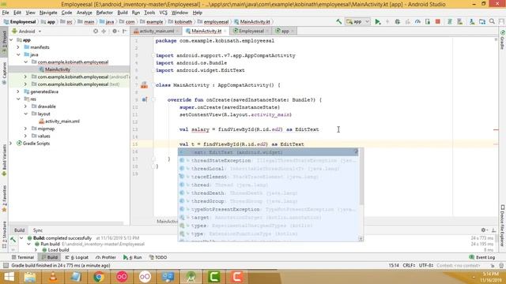Click the Attach debugger to process icon

[428, 21]
